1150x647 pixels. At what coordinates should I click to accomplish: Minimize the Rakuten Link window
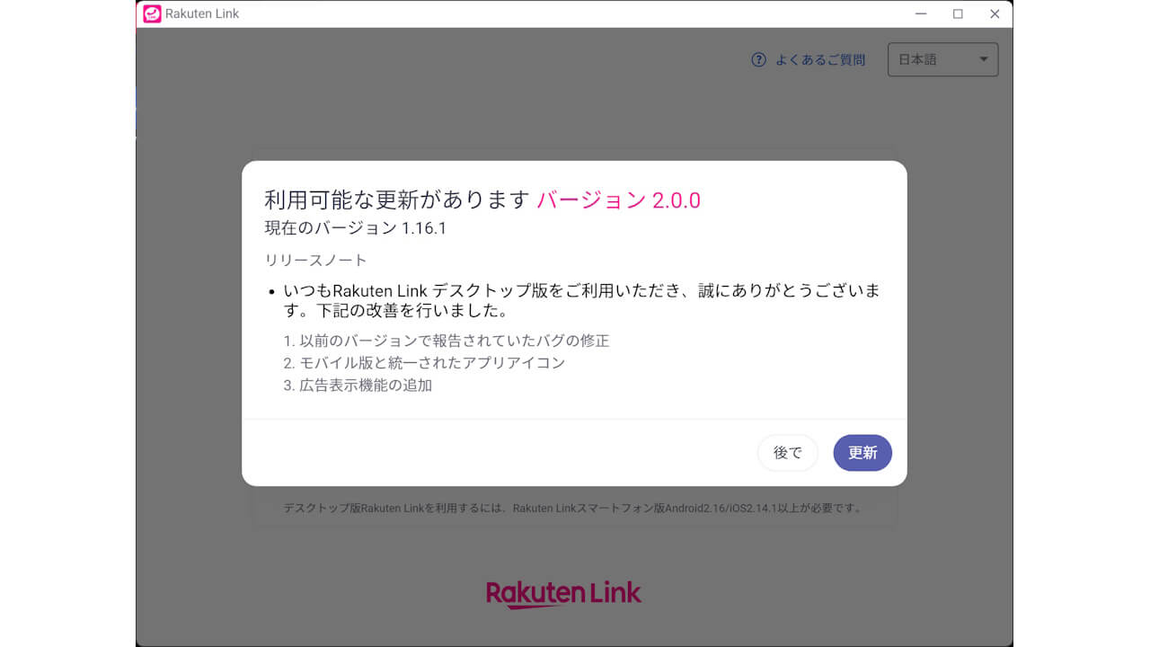coord(921,13)
